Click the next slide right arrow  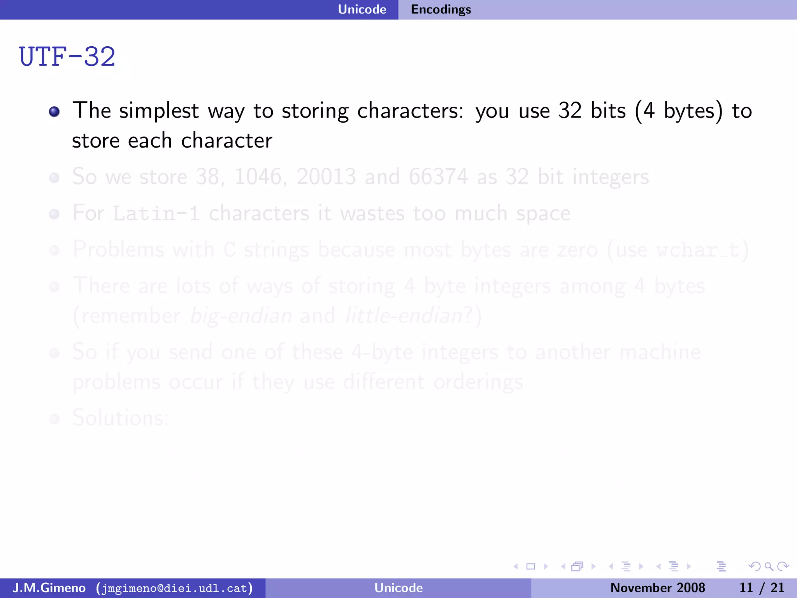tap(546, 566)
